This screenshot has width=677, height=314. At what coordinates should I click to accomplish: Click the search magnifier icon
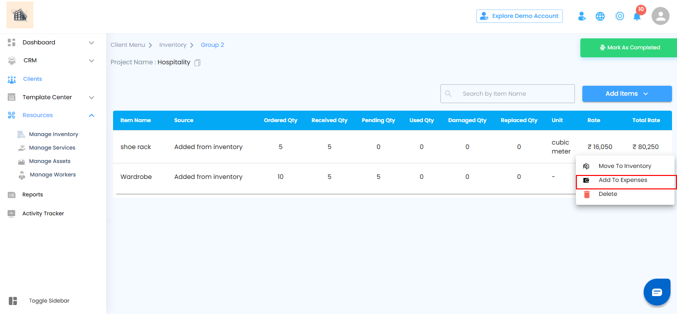(x=448, y=94)
